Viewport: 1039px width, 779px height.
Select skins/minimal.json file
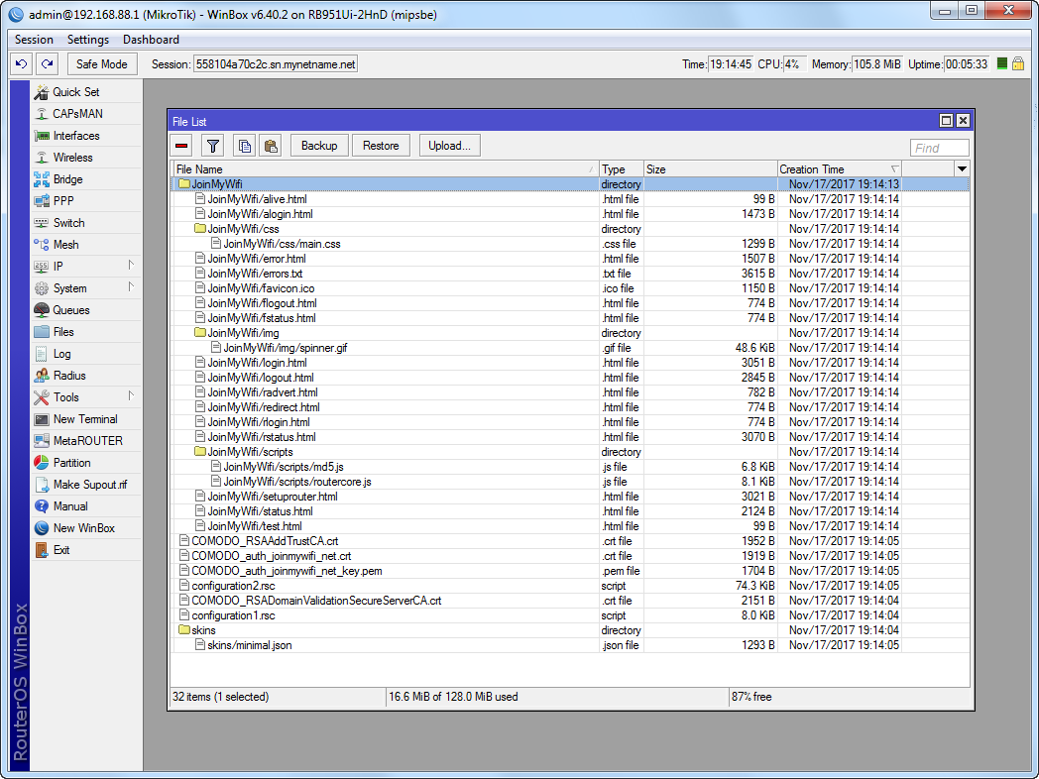tap(570, 645)
